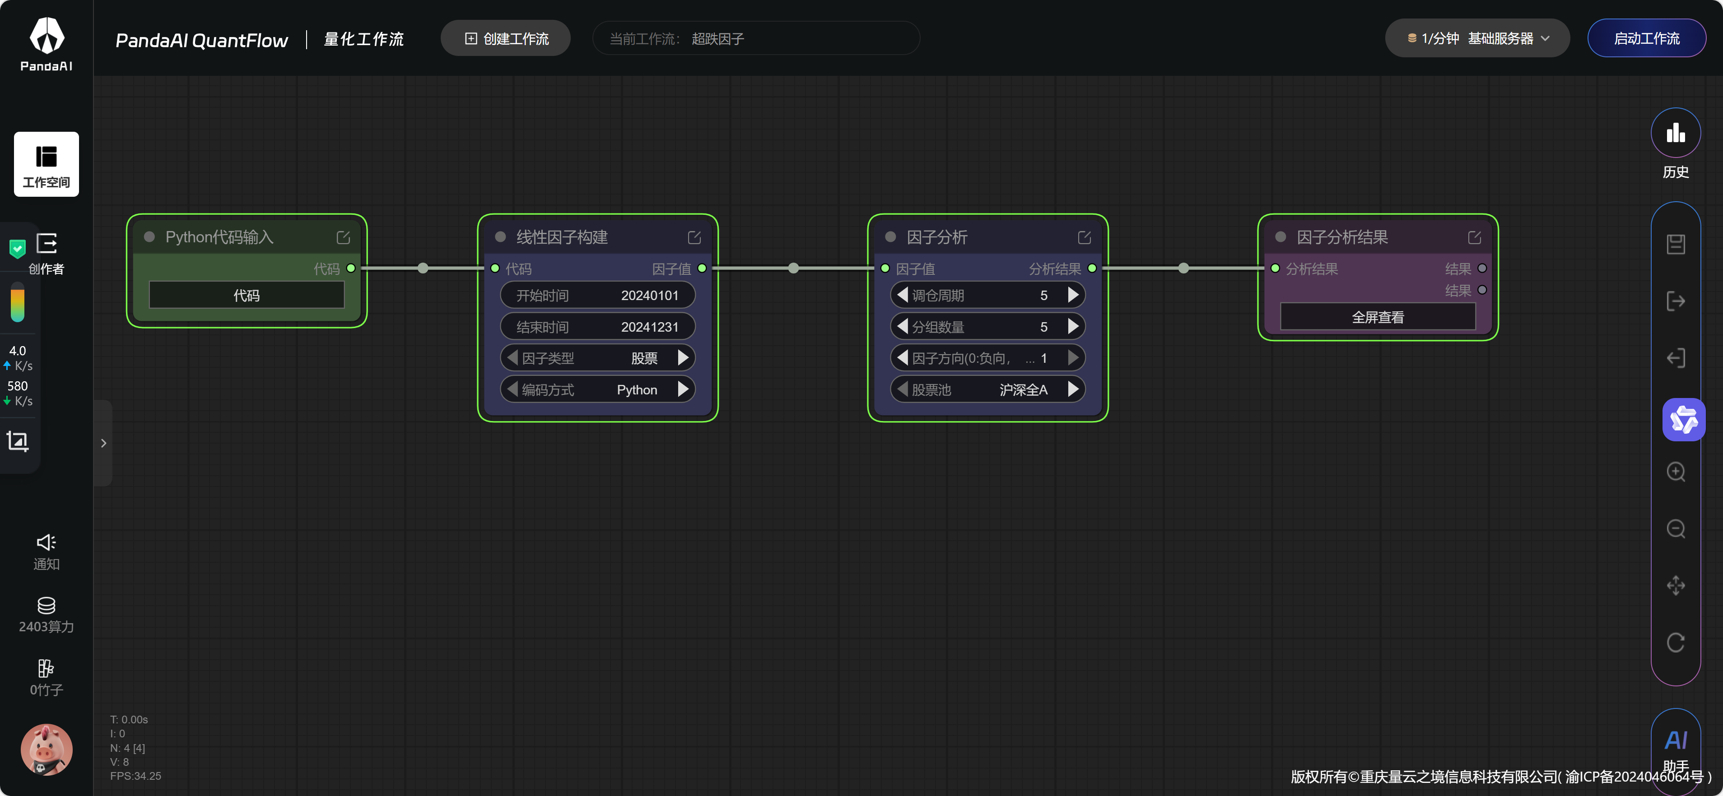The image size is (1723, 796).
Task: Click the 结束时间 field 20241231
Action: click(x=597, y=326)
